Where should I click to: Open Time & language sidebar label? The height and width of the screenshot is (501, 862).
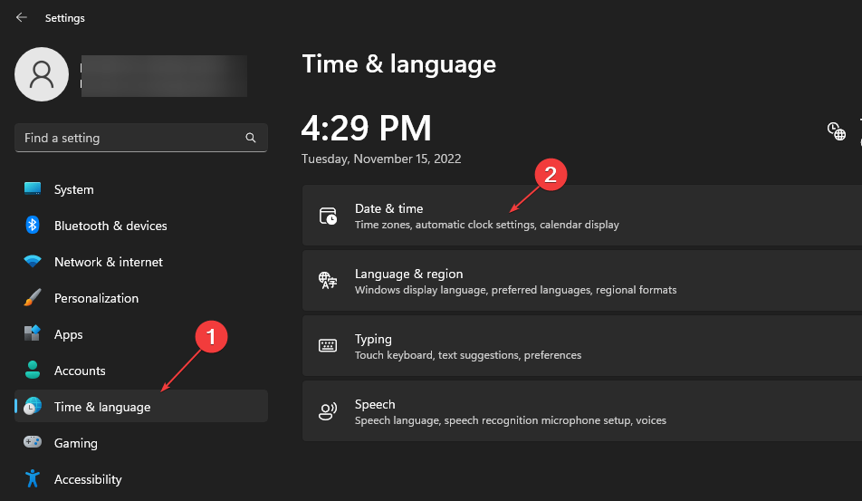pos(102,408)
